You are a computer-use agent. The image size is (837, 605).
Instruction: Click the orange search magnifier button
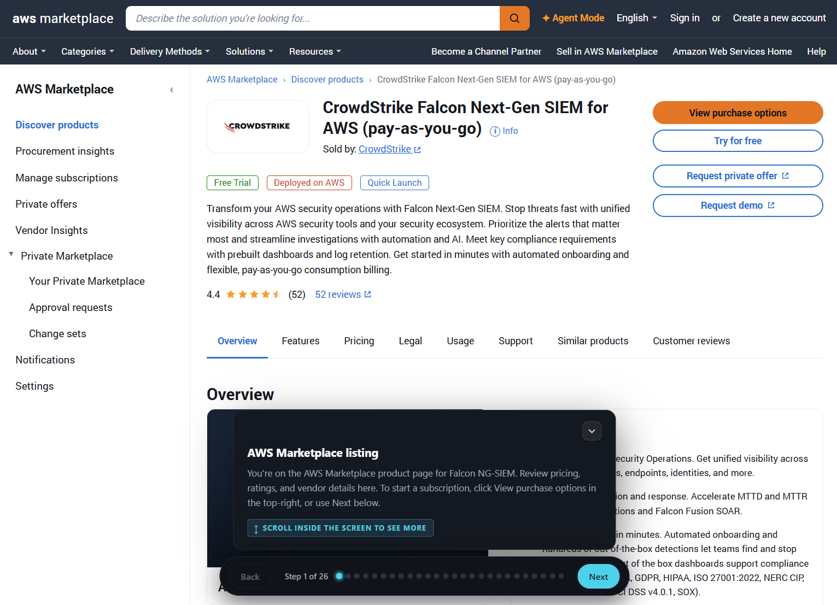tap(514, 18)
